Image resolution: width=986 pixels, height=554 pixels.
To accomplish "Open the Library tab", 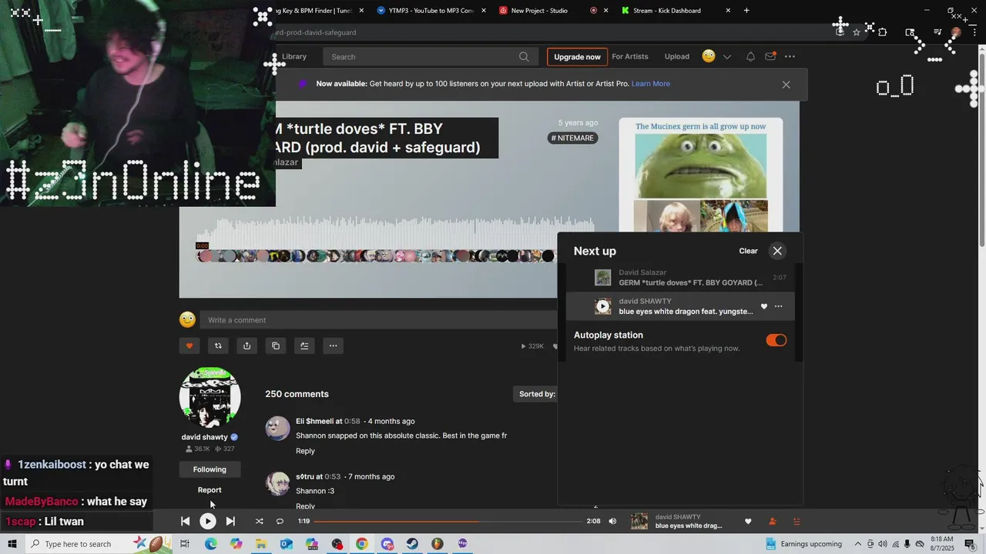I will 294,56.
